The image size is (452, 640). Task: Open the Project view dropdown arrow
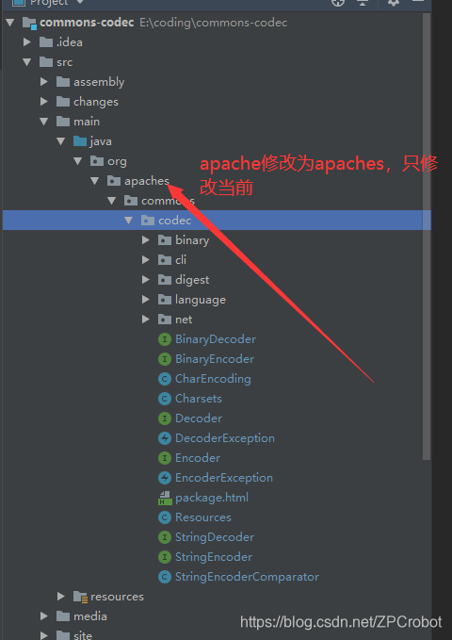(x=80, y=2)
